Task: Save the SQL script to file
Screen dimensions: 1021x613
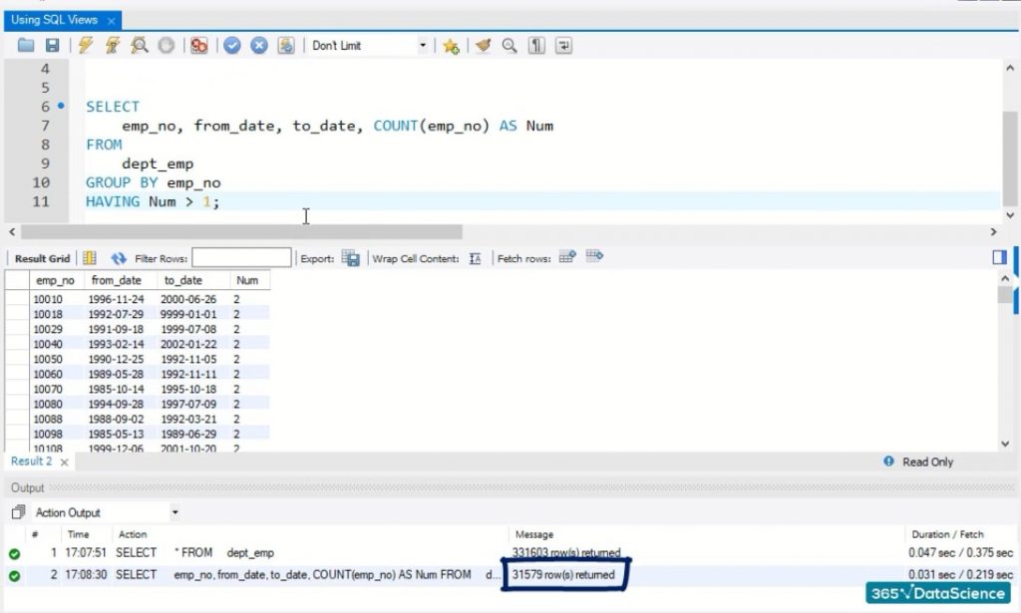Action: [52, 46]
